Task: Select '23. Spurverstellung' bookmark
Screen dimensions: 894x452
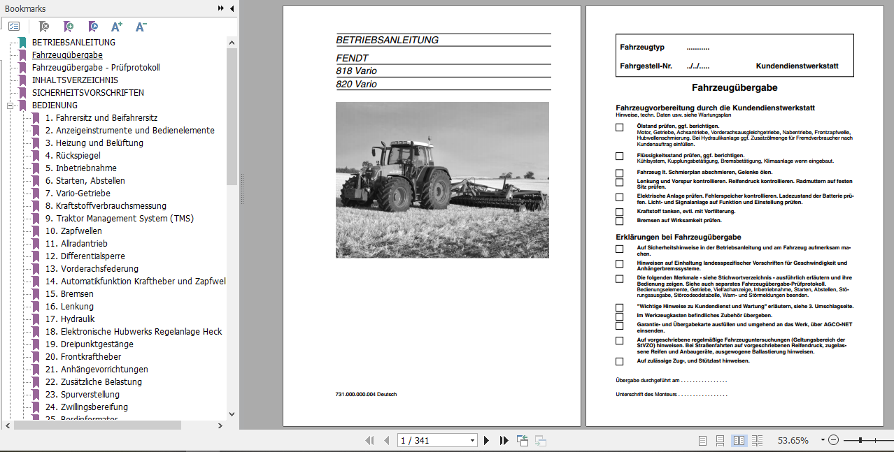Action: click(83, 394)
